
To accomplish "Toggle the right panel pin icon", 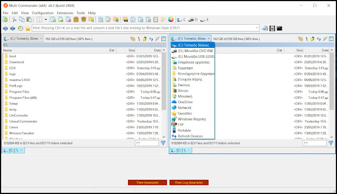I will coord(325,38).
